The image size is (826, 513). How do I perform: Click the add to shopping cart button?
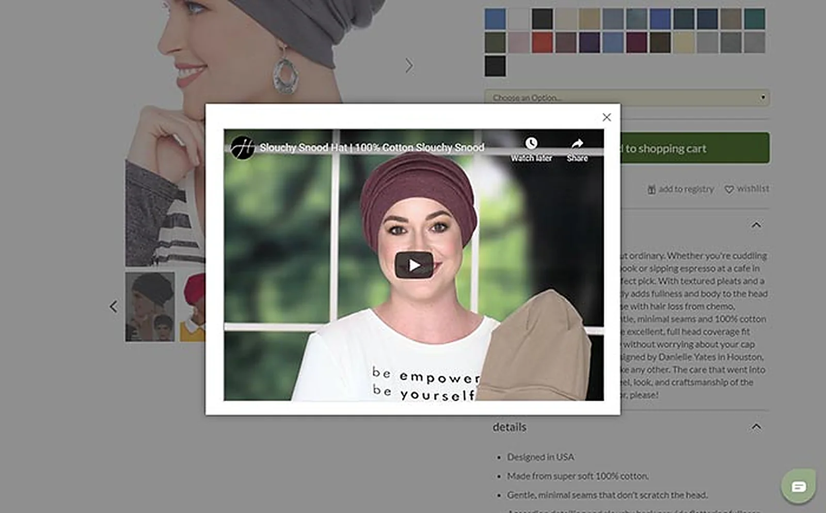(695, 148)
